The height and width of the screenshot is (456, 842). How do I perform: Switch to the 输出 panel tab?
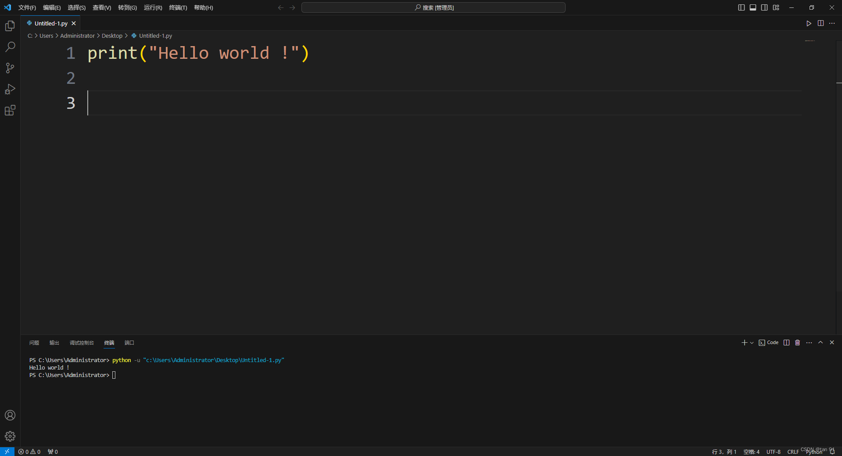(54, 343)
